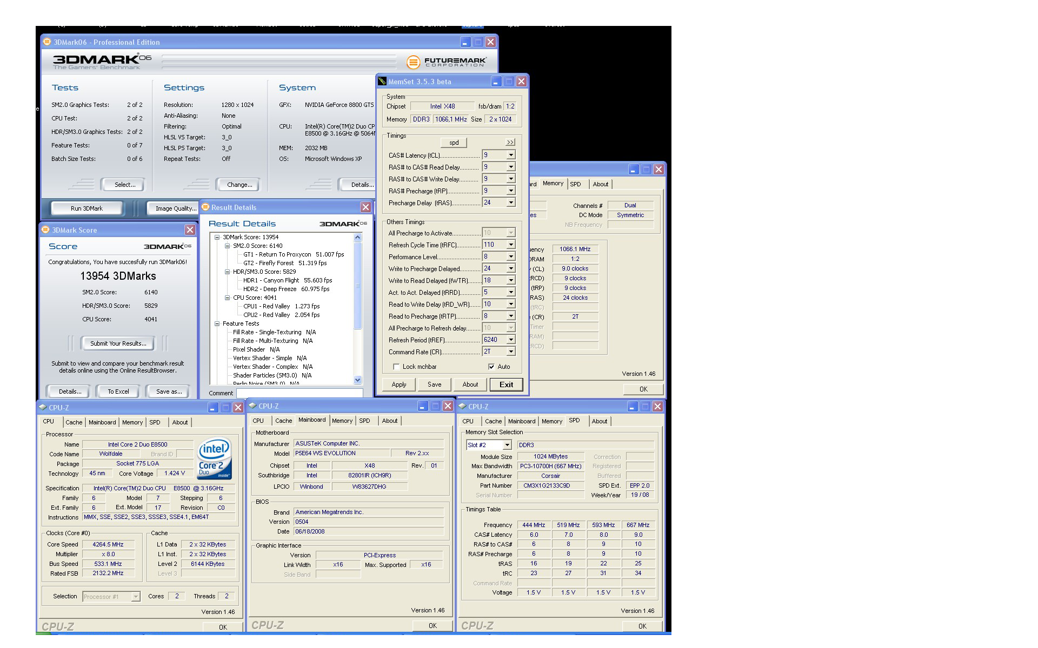Open SPD tab in CPU-Z Memory window
The height and width of the screenshot is (648, 1038).
(x=576, y=184)
